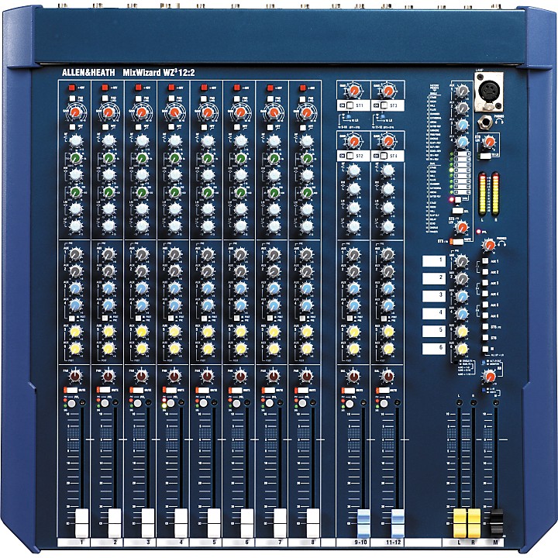558x558 pixels.
Task: Click the red PFL indicator under the meters
Action: [x=479, y=232]
